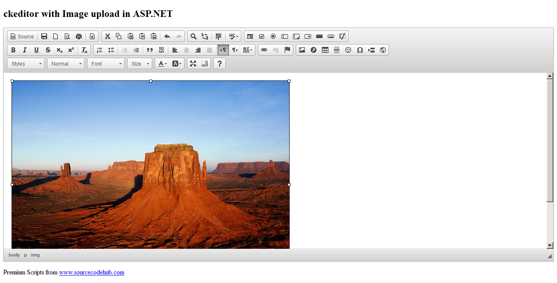The width and height of the screenshot is (557, 283).
Task: Open spell check ABC dropdown
Action: click(234, 36)
